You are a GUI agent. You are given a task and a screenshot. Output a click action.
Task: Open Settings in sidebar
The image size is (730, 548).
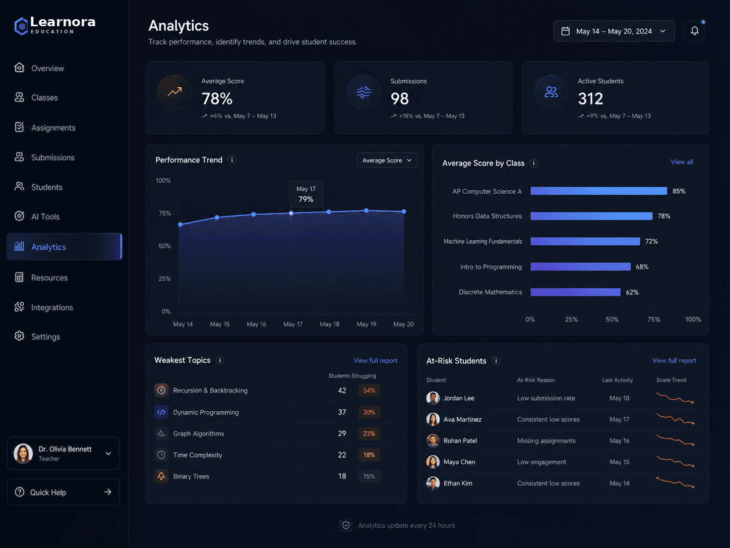[64, 337]
